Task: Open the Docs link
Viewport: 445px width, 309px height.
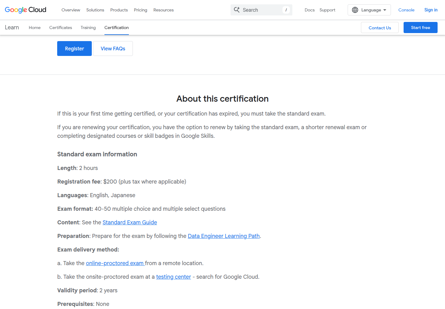Action: (x=309, y=10)
